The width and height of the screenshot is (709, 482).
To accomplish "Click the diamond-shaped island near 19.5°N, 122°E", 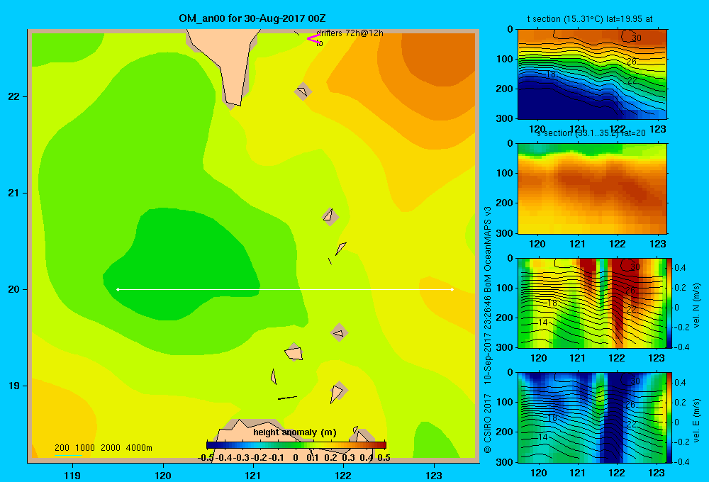I will (x=339, y=333).
